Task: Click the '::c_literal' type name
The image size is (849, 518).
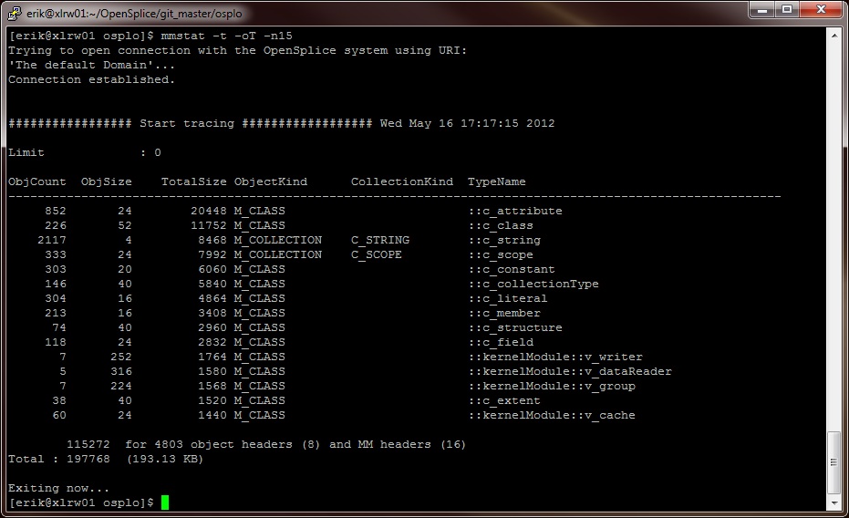Action: click(x=508, y=299)
